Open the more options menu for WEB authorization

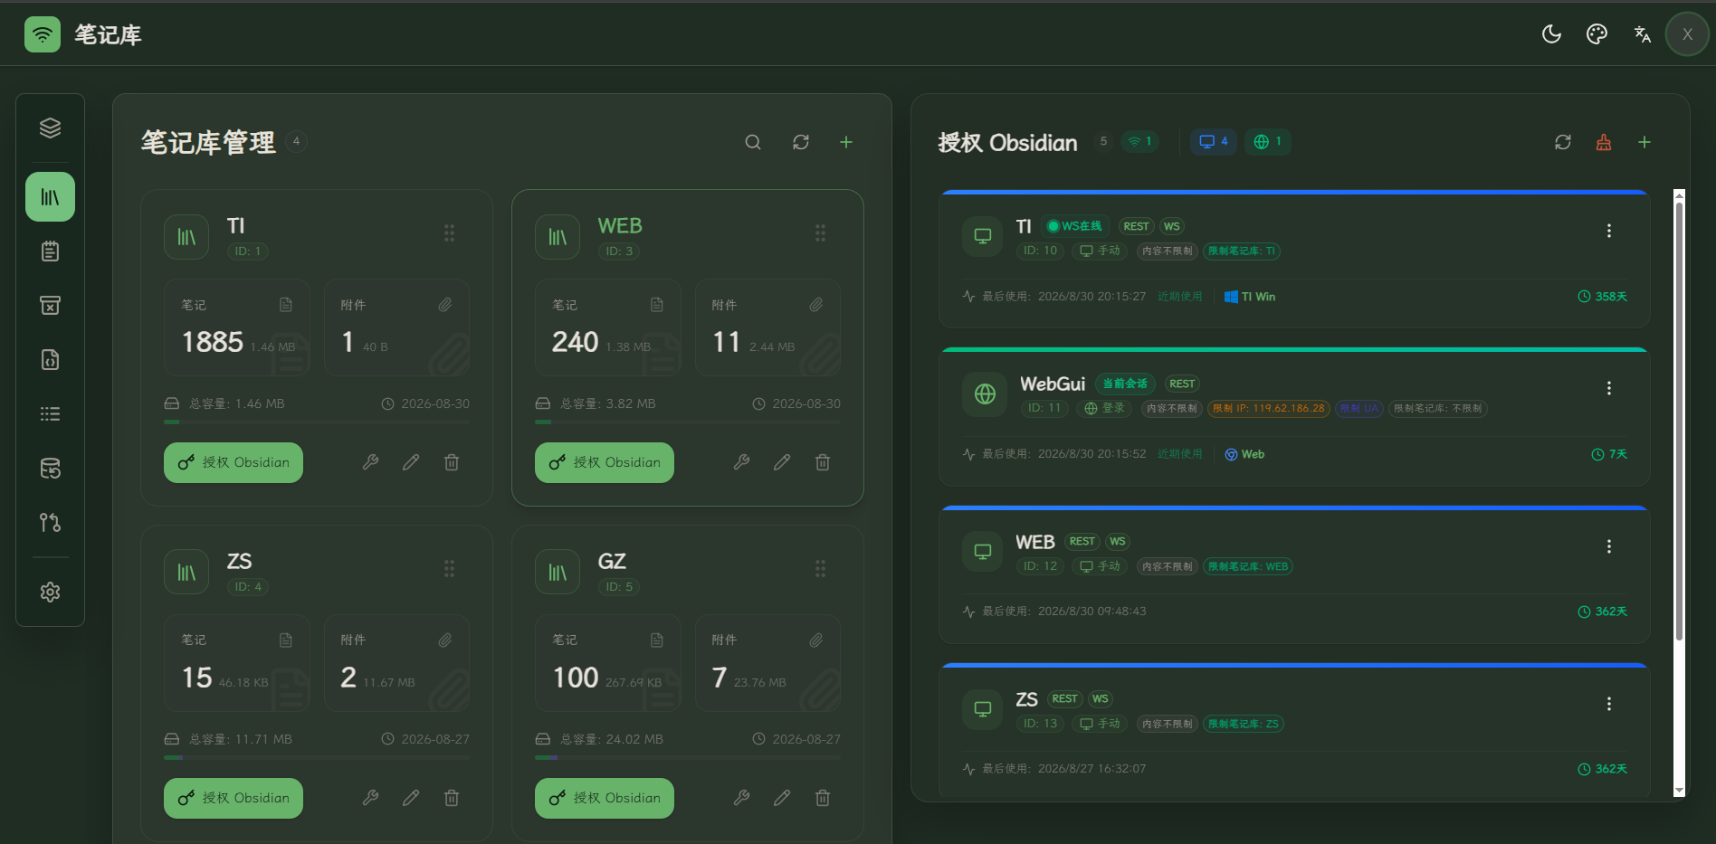(1609, 546)
